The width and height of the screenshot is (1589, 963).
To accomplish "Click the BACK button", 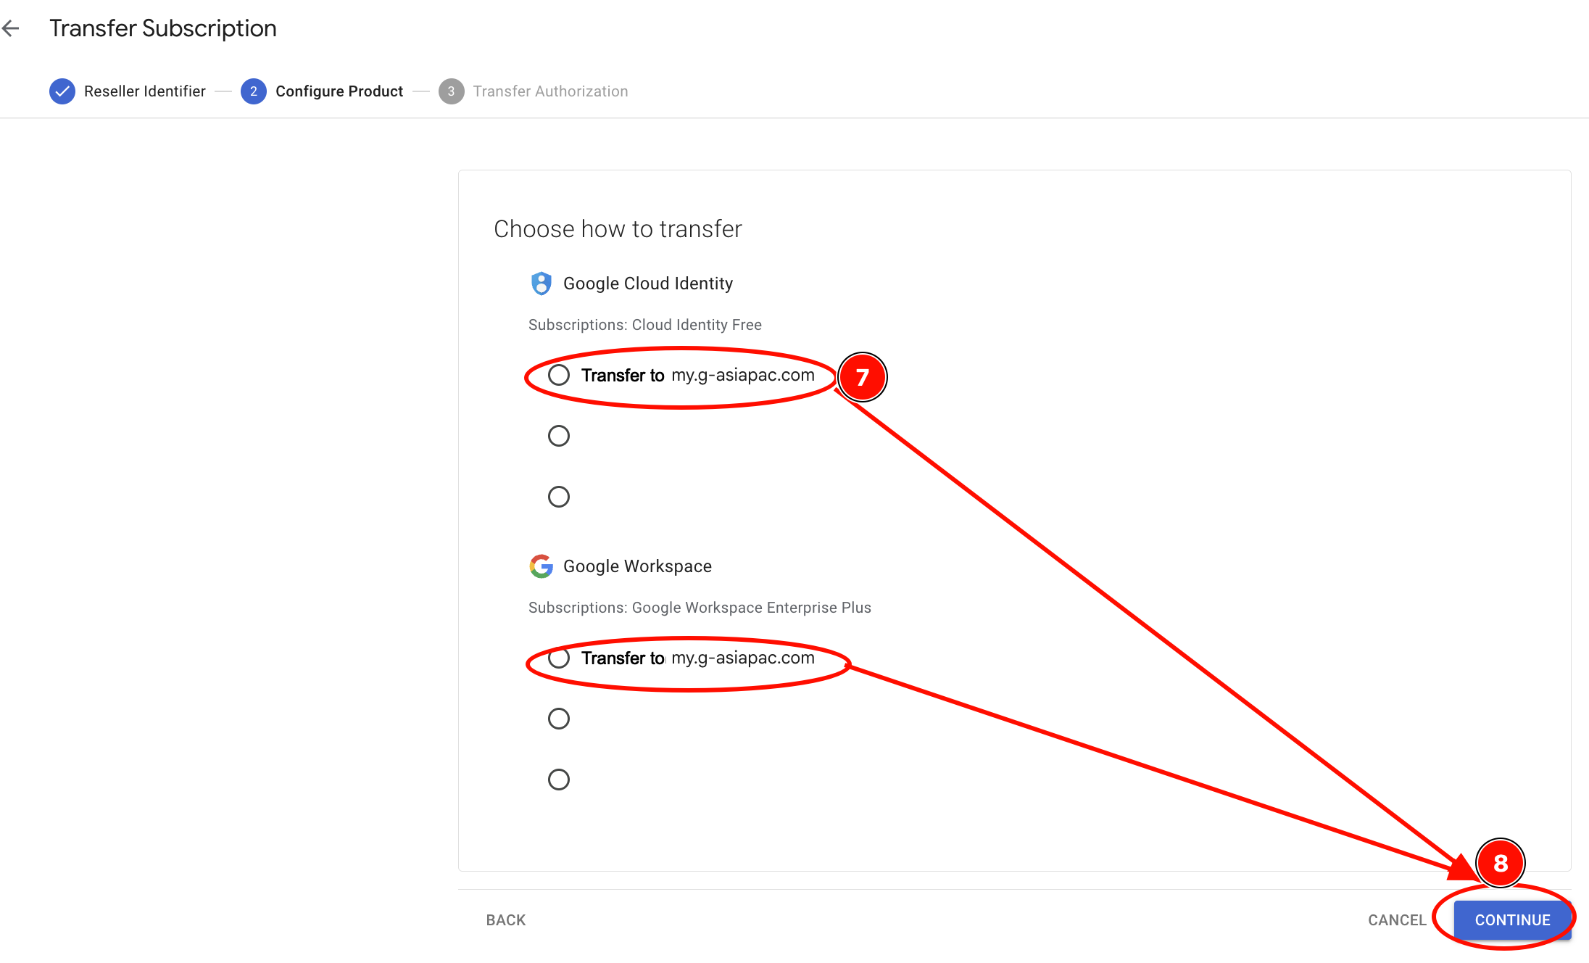I will (506, 919).
